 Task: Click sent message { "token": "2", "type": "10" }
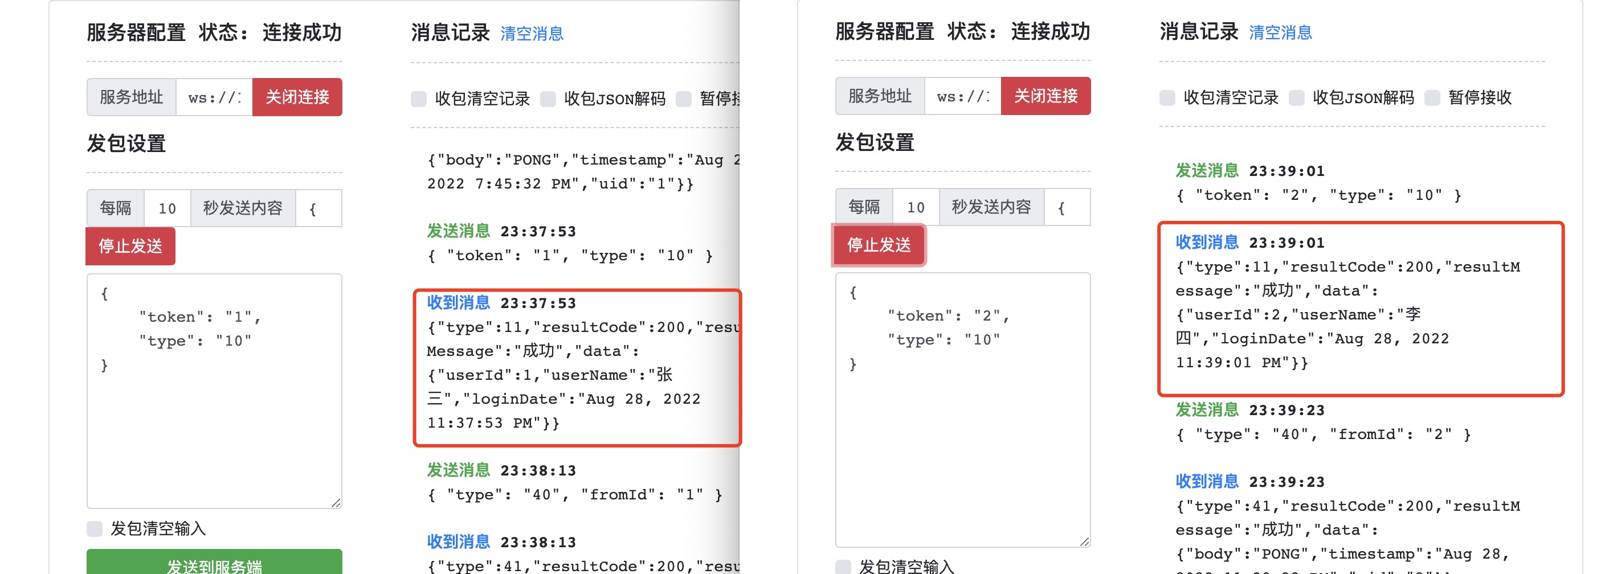pyautogui.click(x=1318, y=196)
